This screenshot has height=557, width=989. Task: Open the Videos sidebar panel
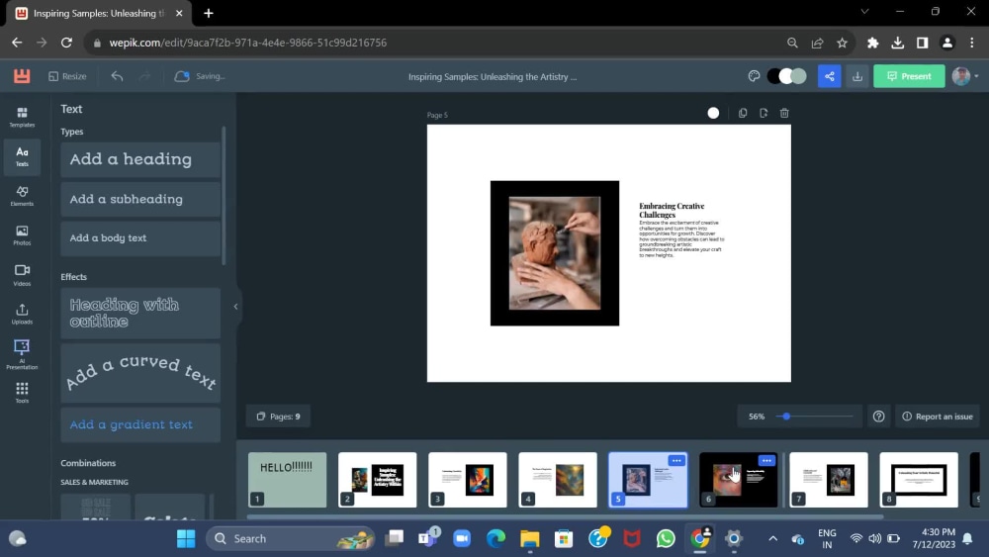[22, 275]
